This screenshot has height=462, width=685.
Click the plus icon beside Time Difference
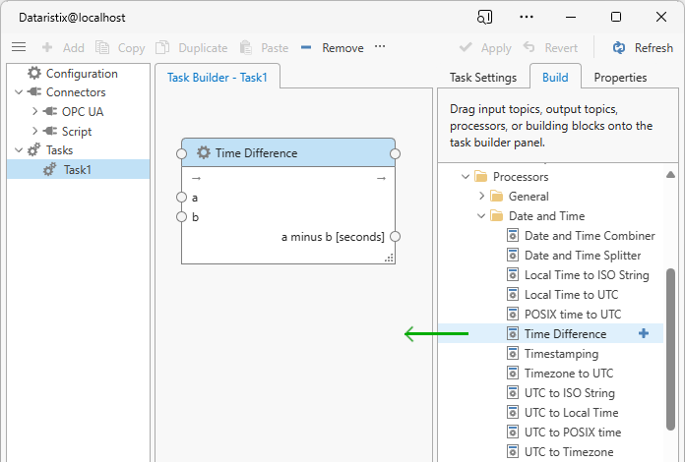click(644, 334)
